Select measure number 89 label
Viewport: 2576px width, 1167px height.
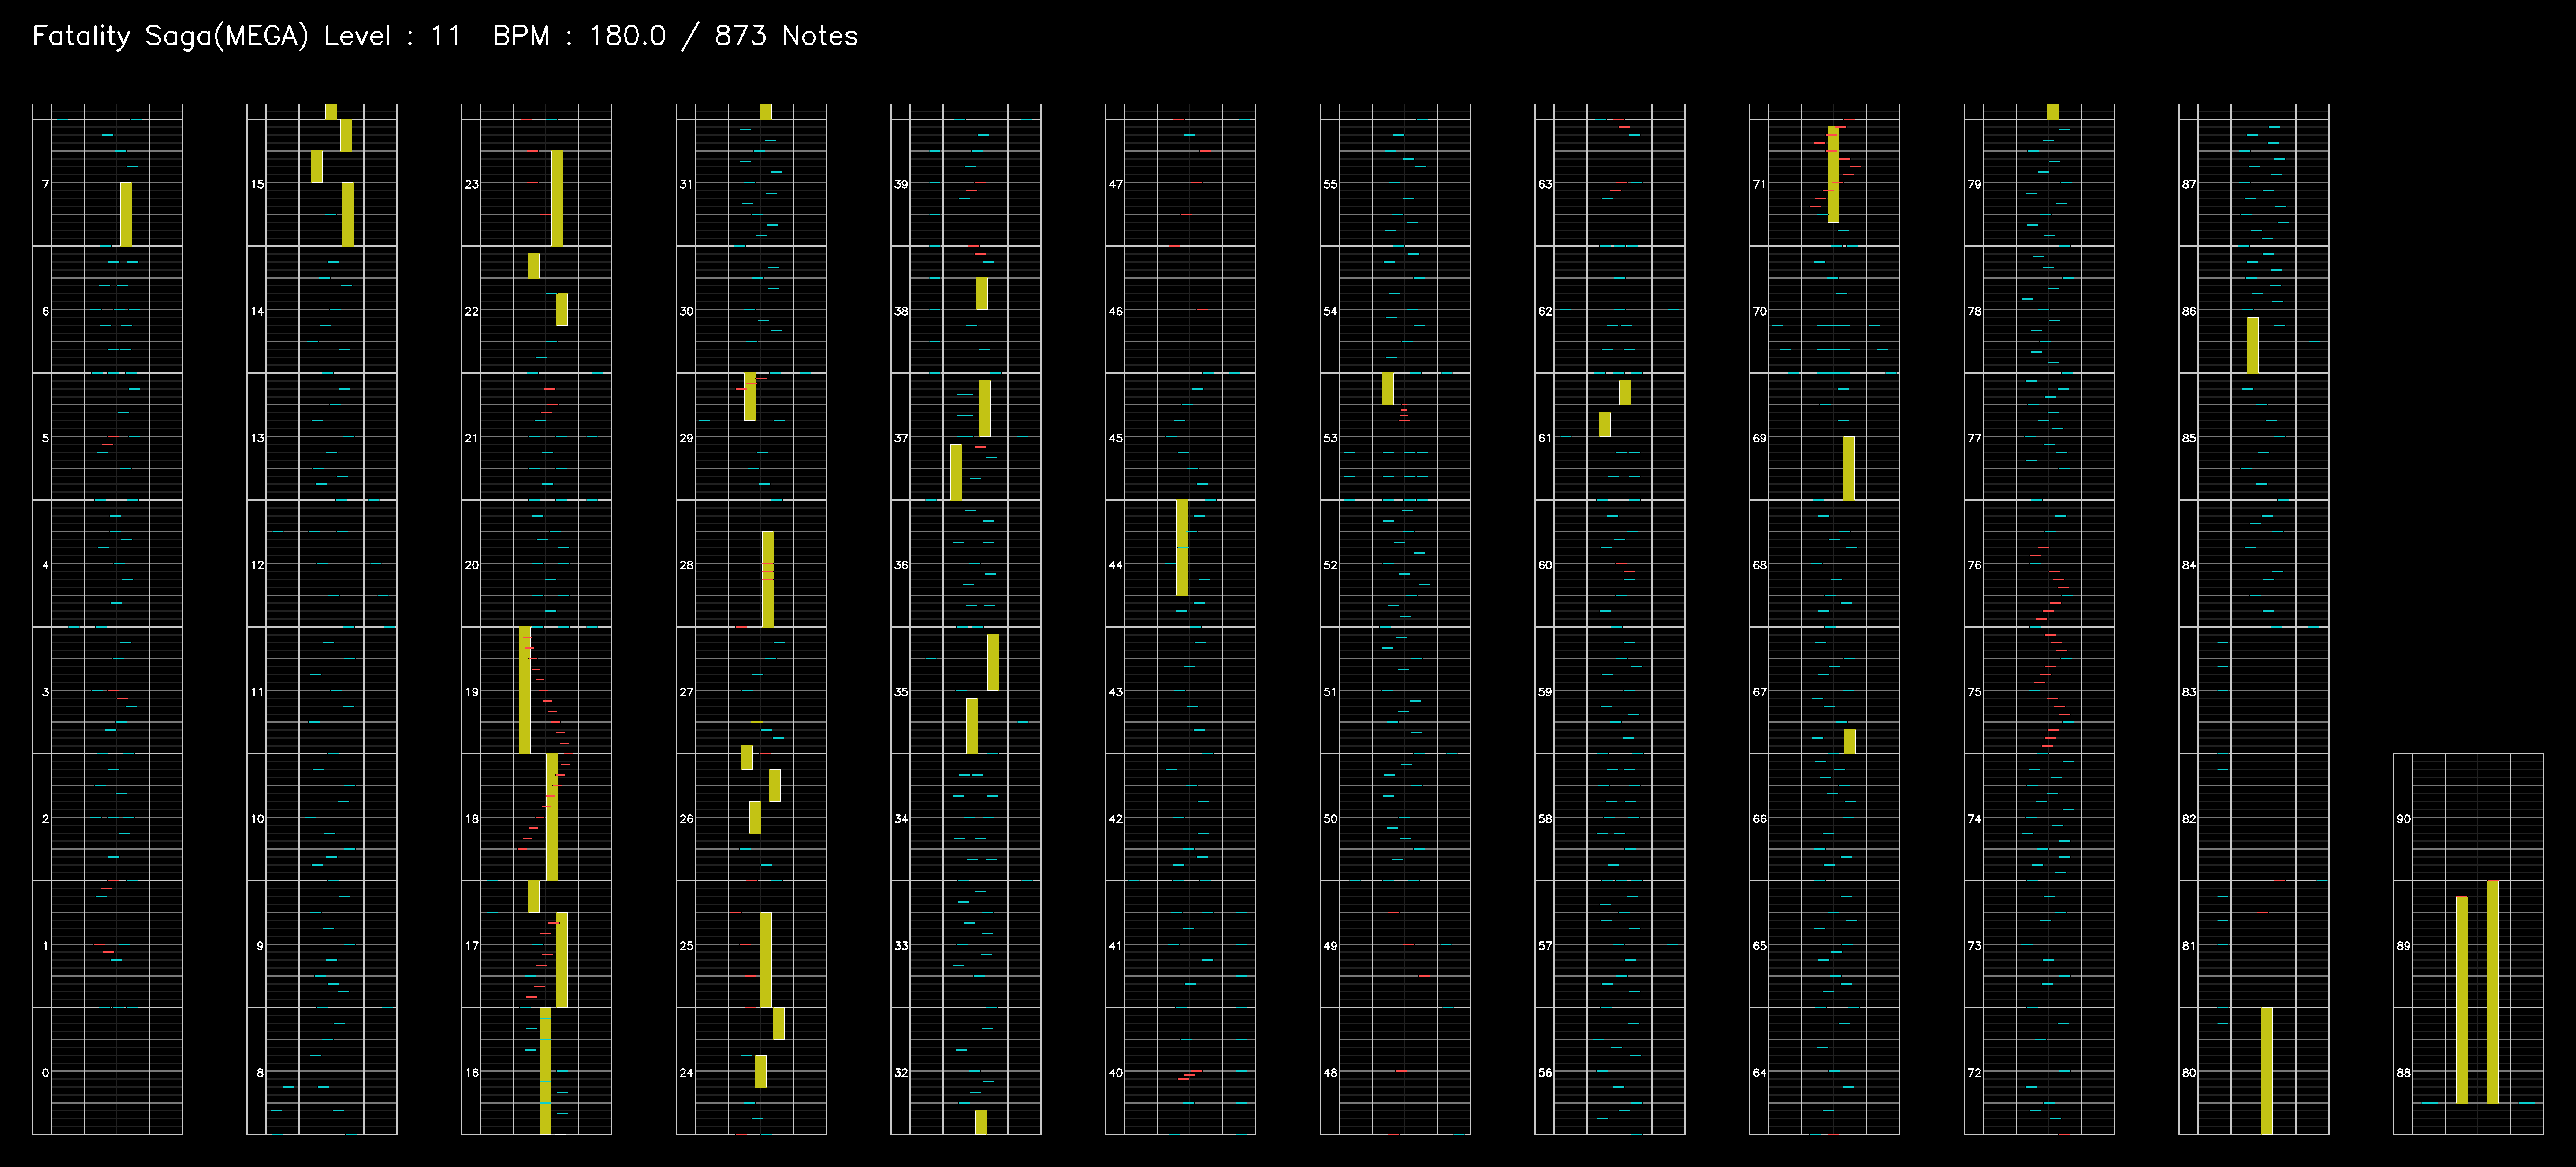[2404, 946]
